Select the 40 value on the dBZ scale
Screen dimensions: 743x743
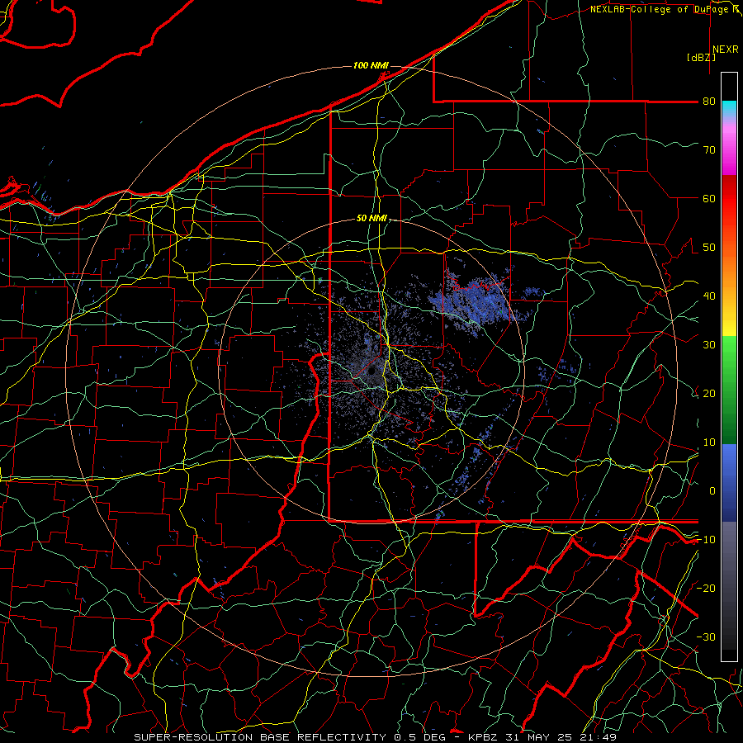click(709, 296)
